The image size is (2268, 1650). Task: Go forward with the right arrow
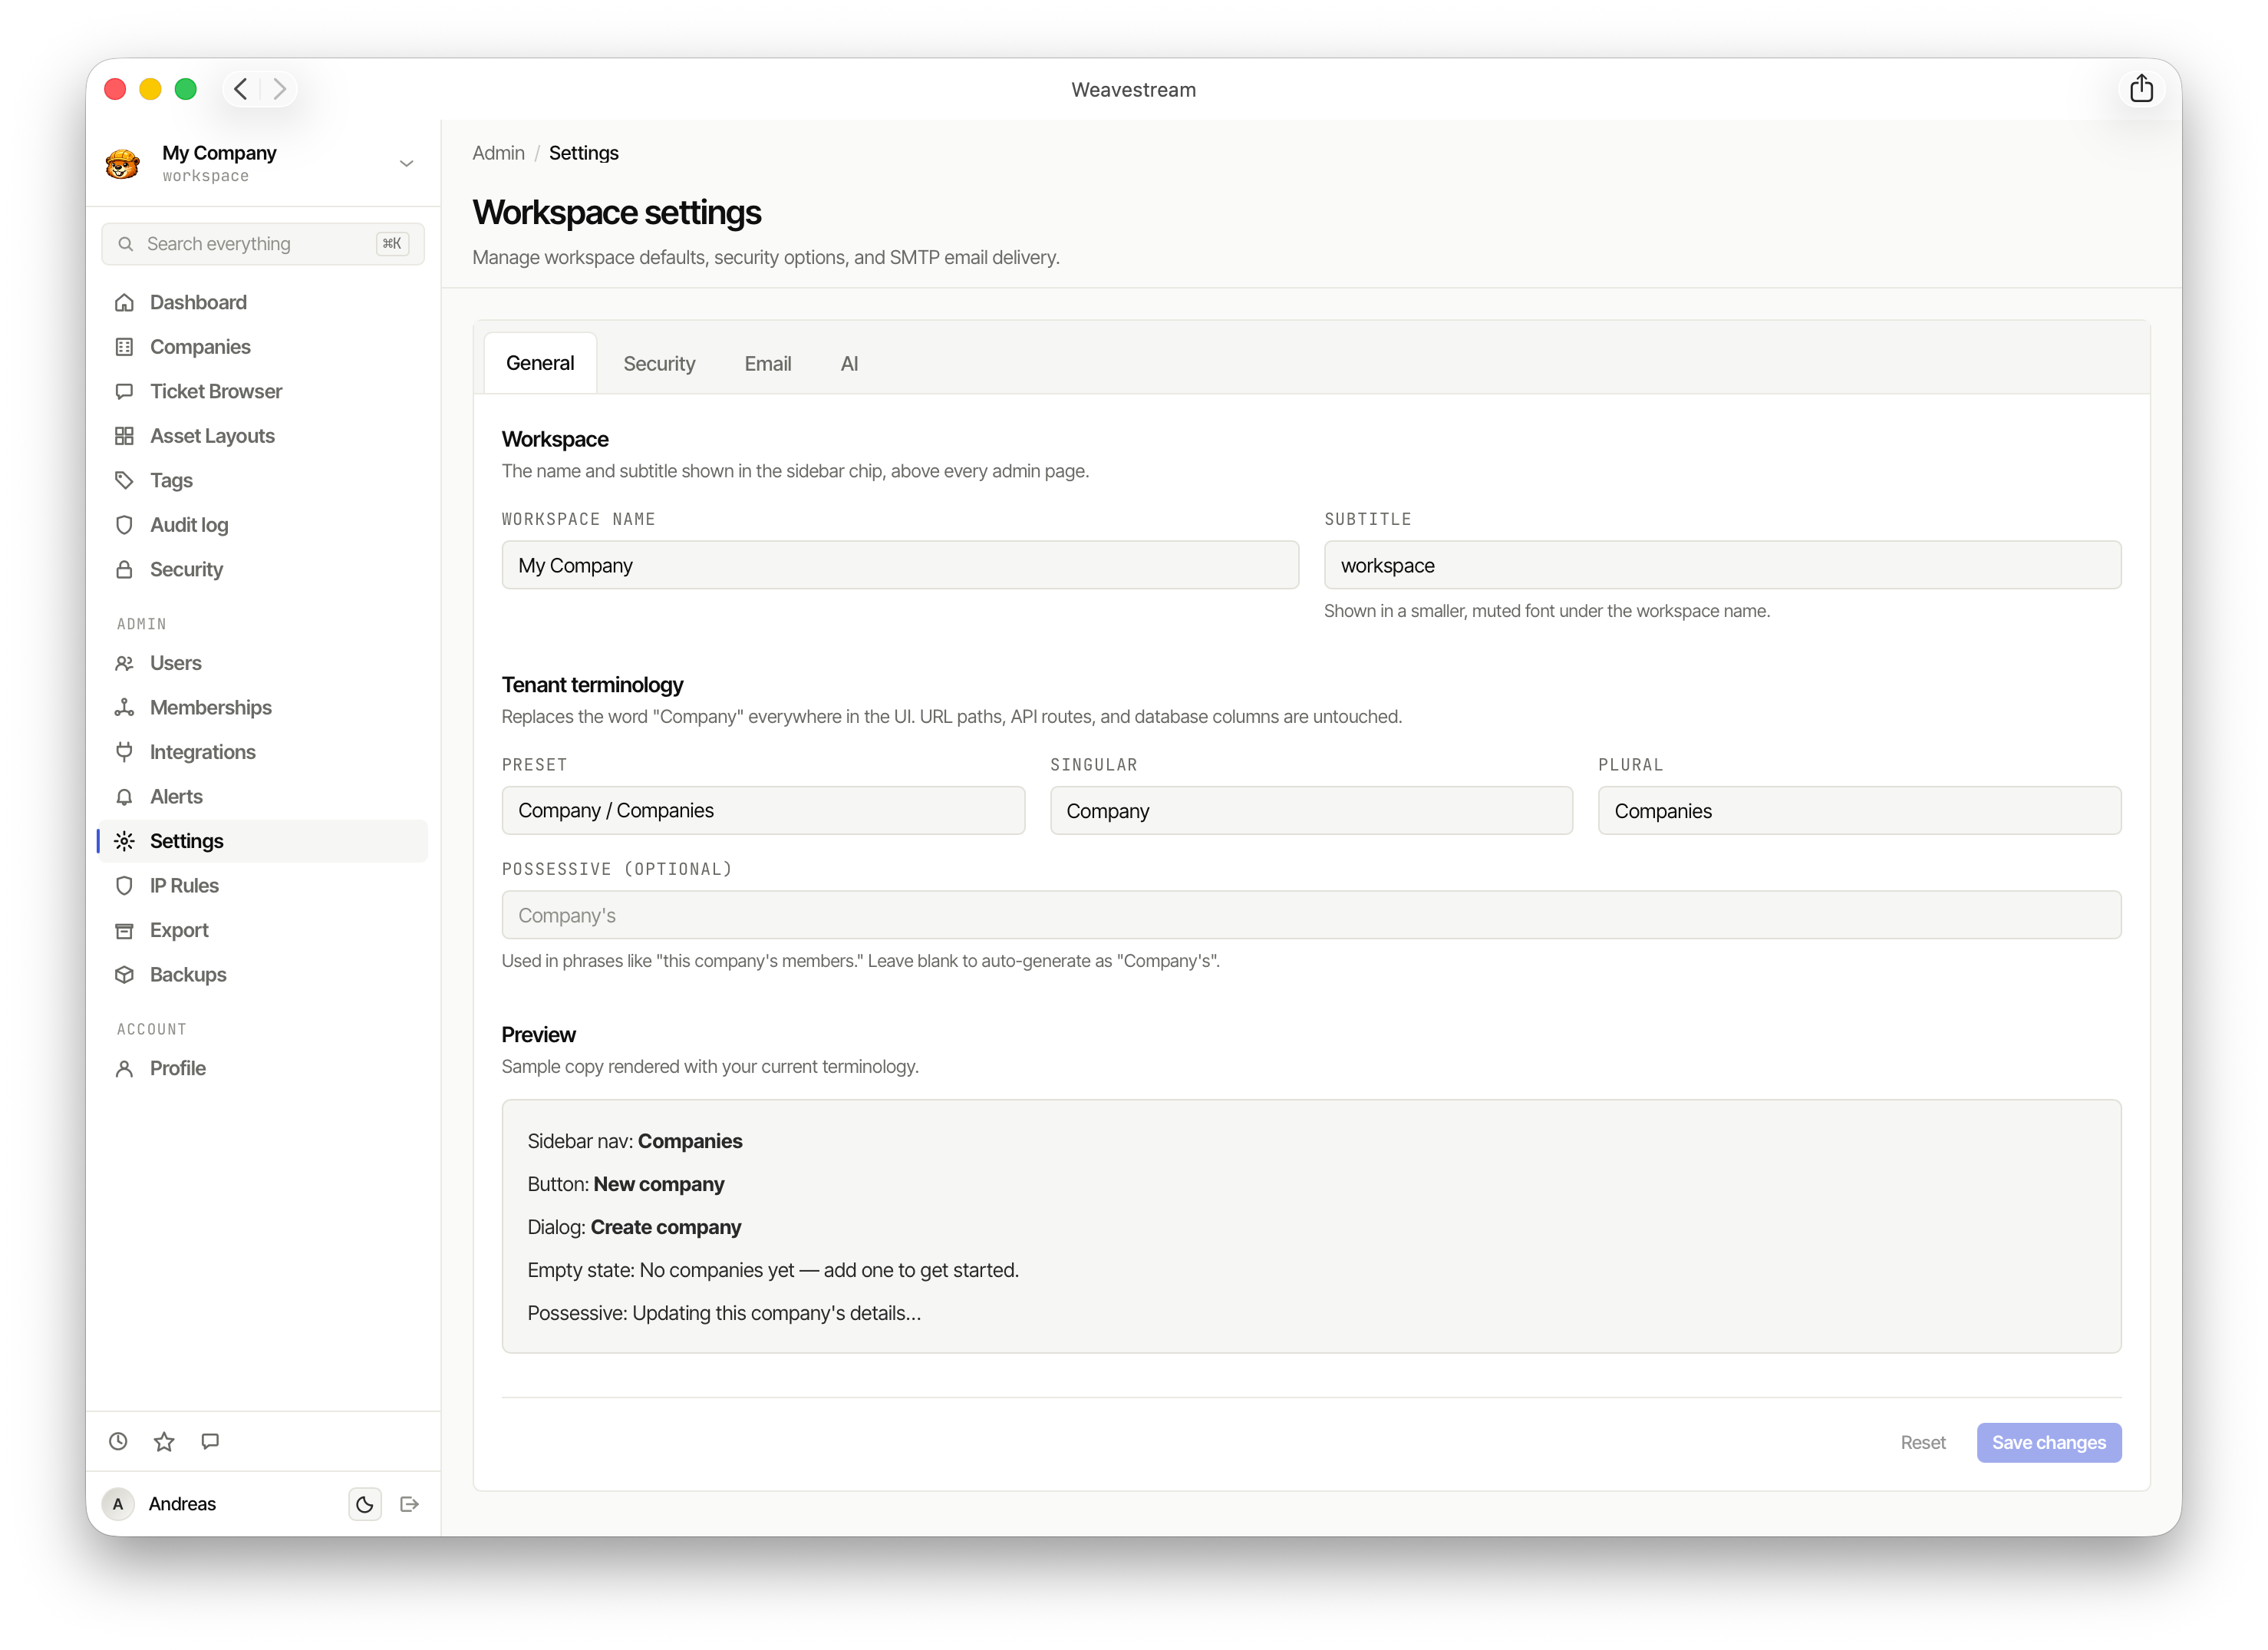point(280,89)
